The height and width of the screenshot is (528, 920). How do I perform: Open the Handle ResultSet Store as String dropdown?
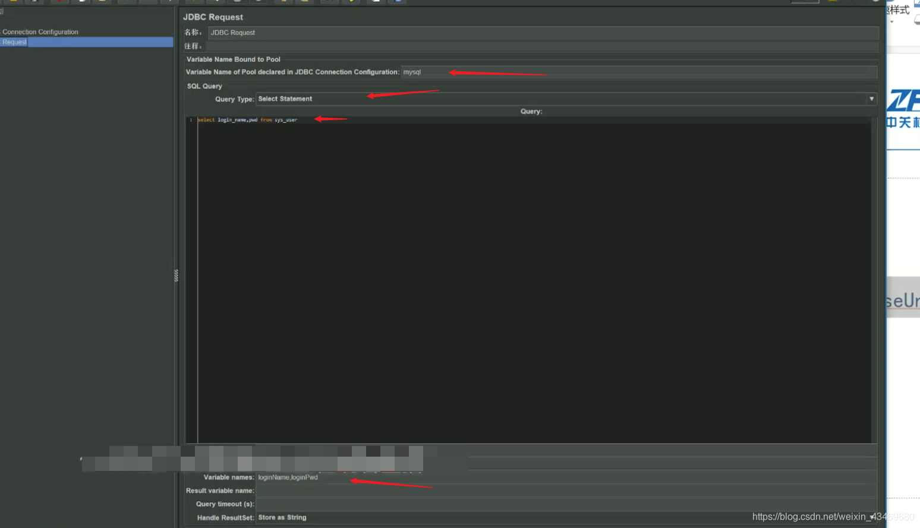tap(566, 518)
